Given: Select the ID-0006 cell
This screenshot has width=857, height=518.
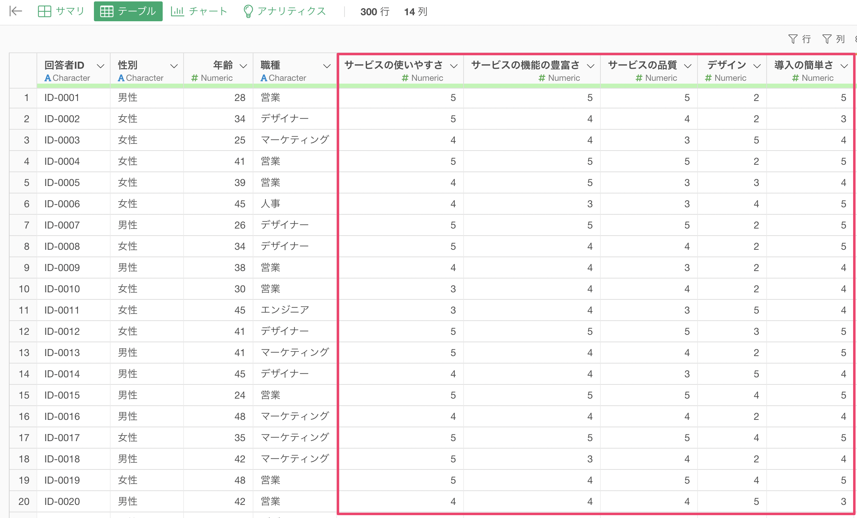Looking at the screenshot, I should pyautogui.click(x=73, y=204).
